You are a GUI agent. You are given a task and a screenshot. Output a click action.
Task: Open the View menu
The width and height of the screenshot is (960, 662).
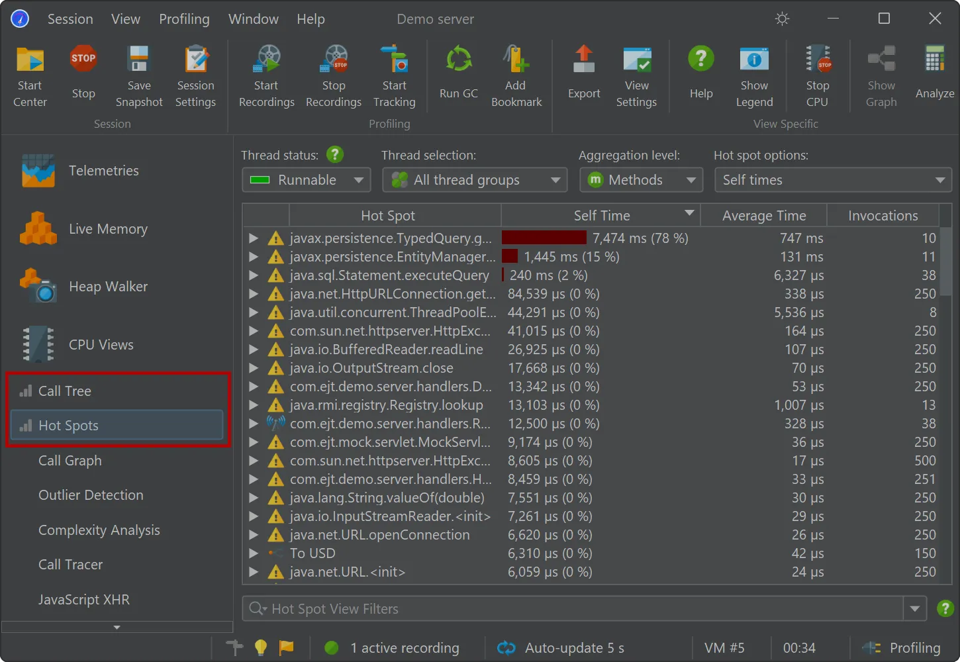click(x=126, y=19)
